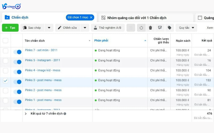Click the Vietnam SEO logo
The image size is (214, 133).
coord(11,6)
